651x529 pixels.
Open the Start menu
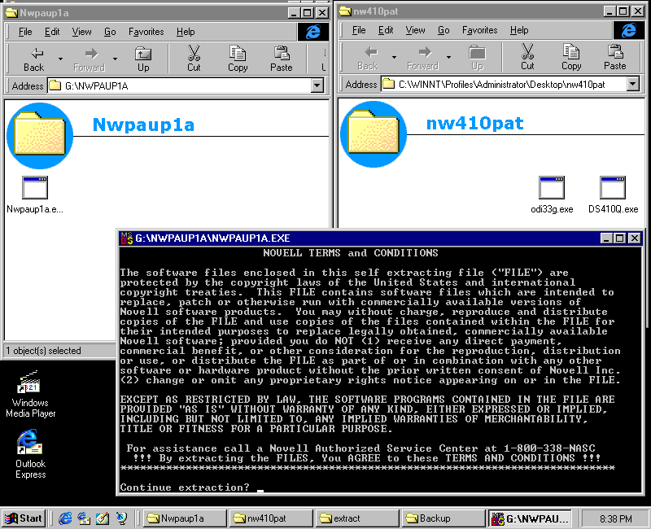[x=24, y=518]
